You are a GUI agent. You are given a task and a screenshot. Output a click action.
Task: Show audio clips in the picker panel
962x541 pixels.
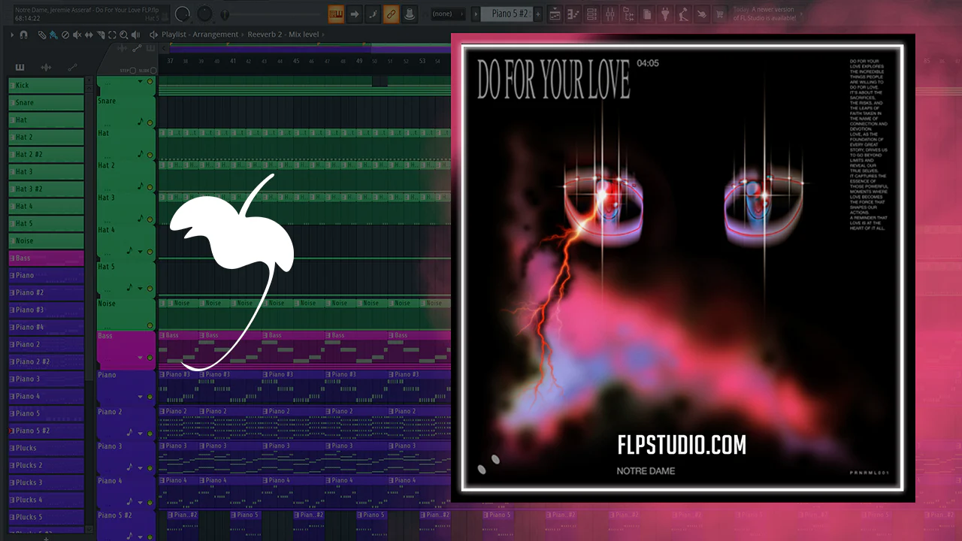point(46,67)
